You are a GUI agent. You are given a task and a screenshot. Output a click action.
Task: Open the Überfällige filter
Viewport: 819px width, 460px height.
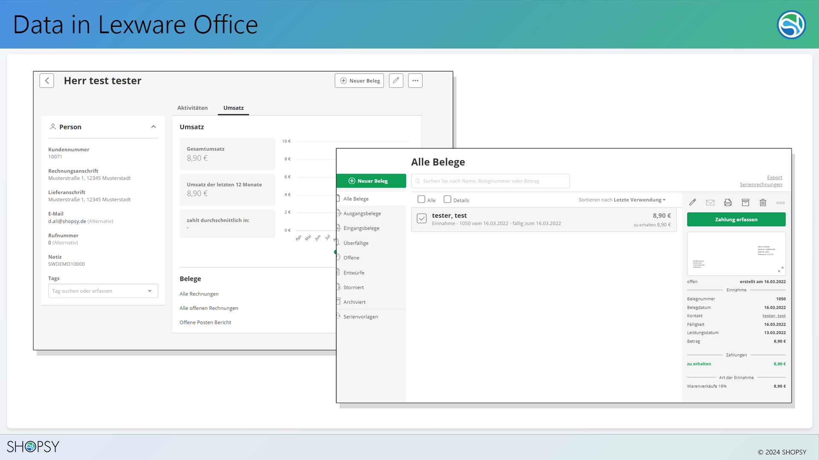(356, 243)
